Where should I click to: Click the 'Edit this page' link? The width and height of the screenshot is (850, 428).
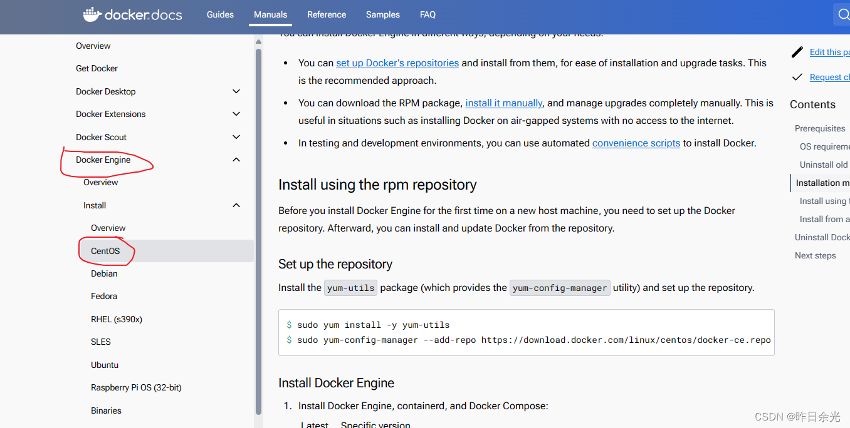(x=829, y=52)
